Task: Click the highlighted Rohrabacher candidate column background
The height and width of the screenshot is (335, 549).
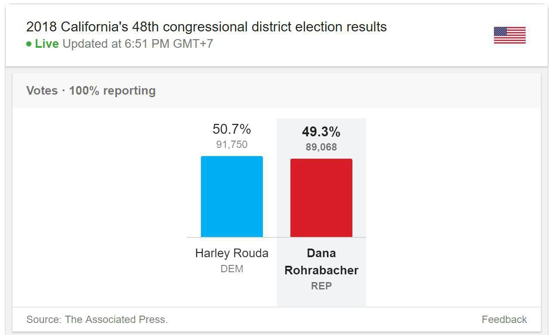Action: click(321, 212)
